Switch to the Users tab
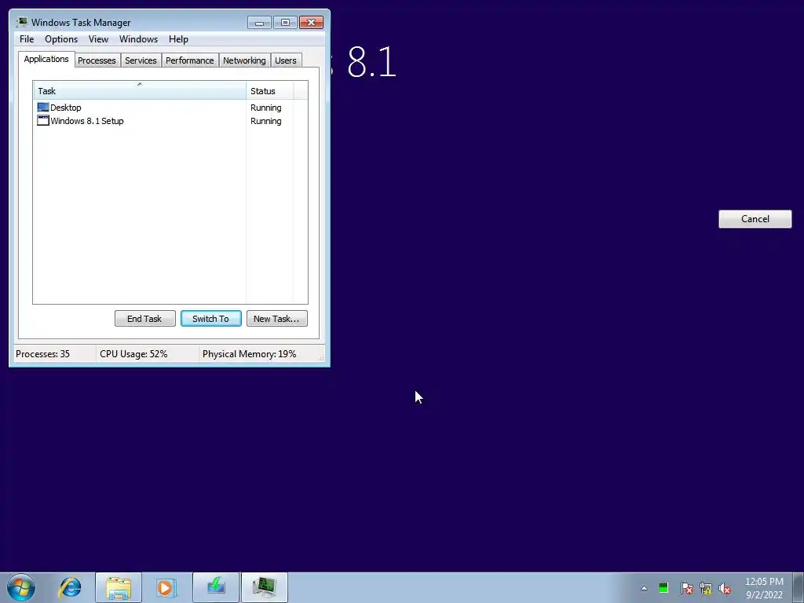804x603 pixels. point(286,60)
